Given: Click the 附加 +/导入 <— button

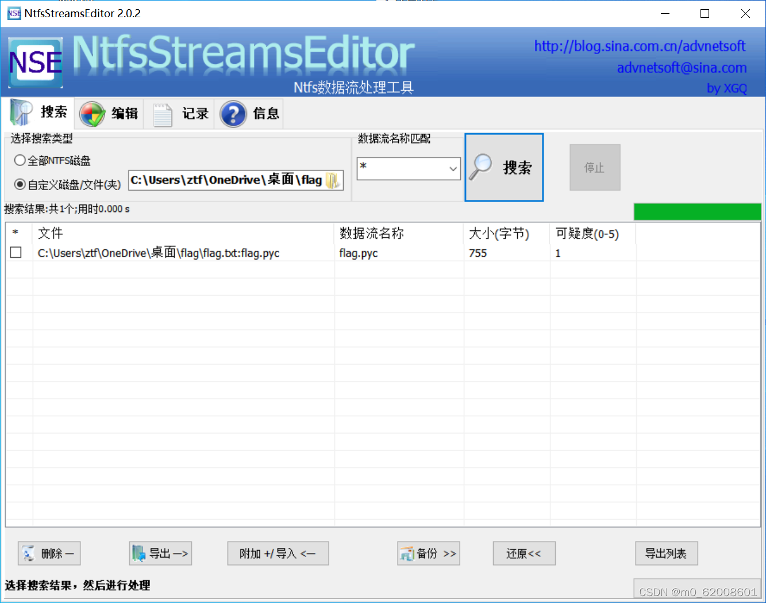Looking at the screenshot, I should (x=278, y=554).
